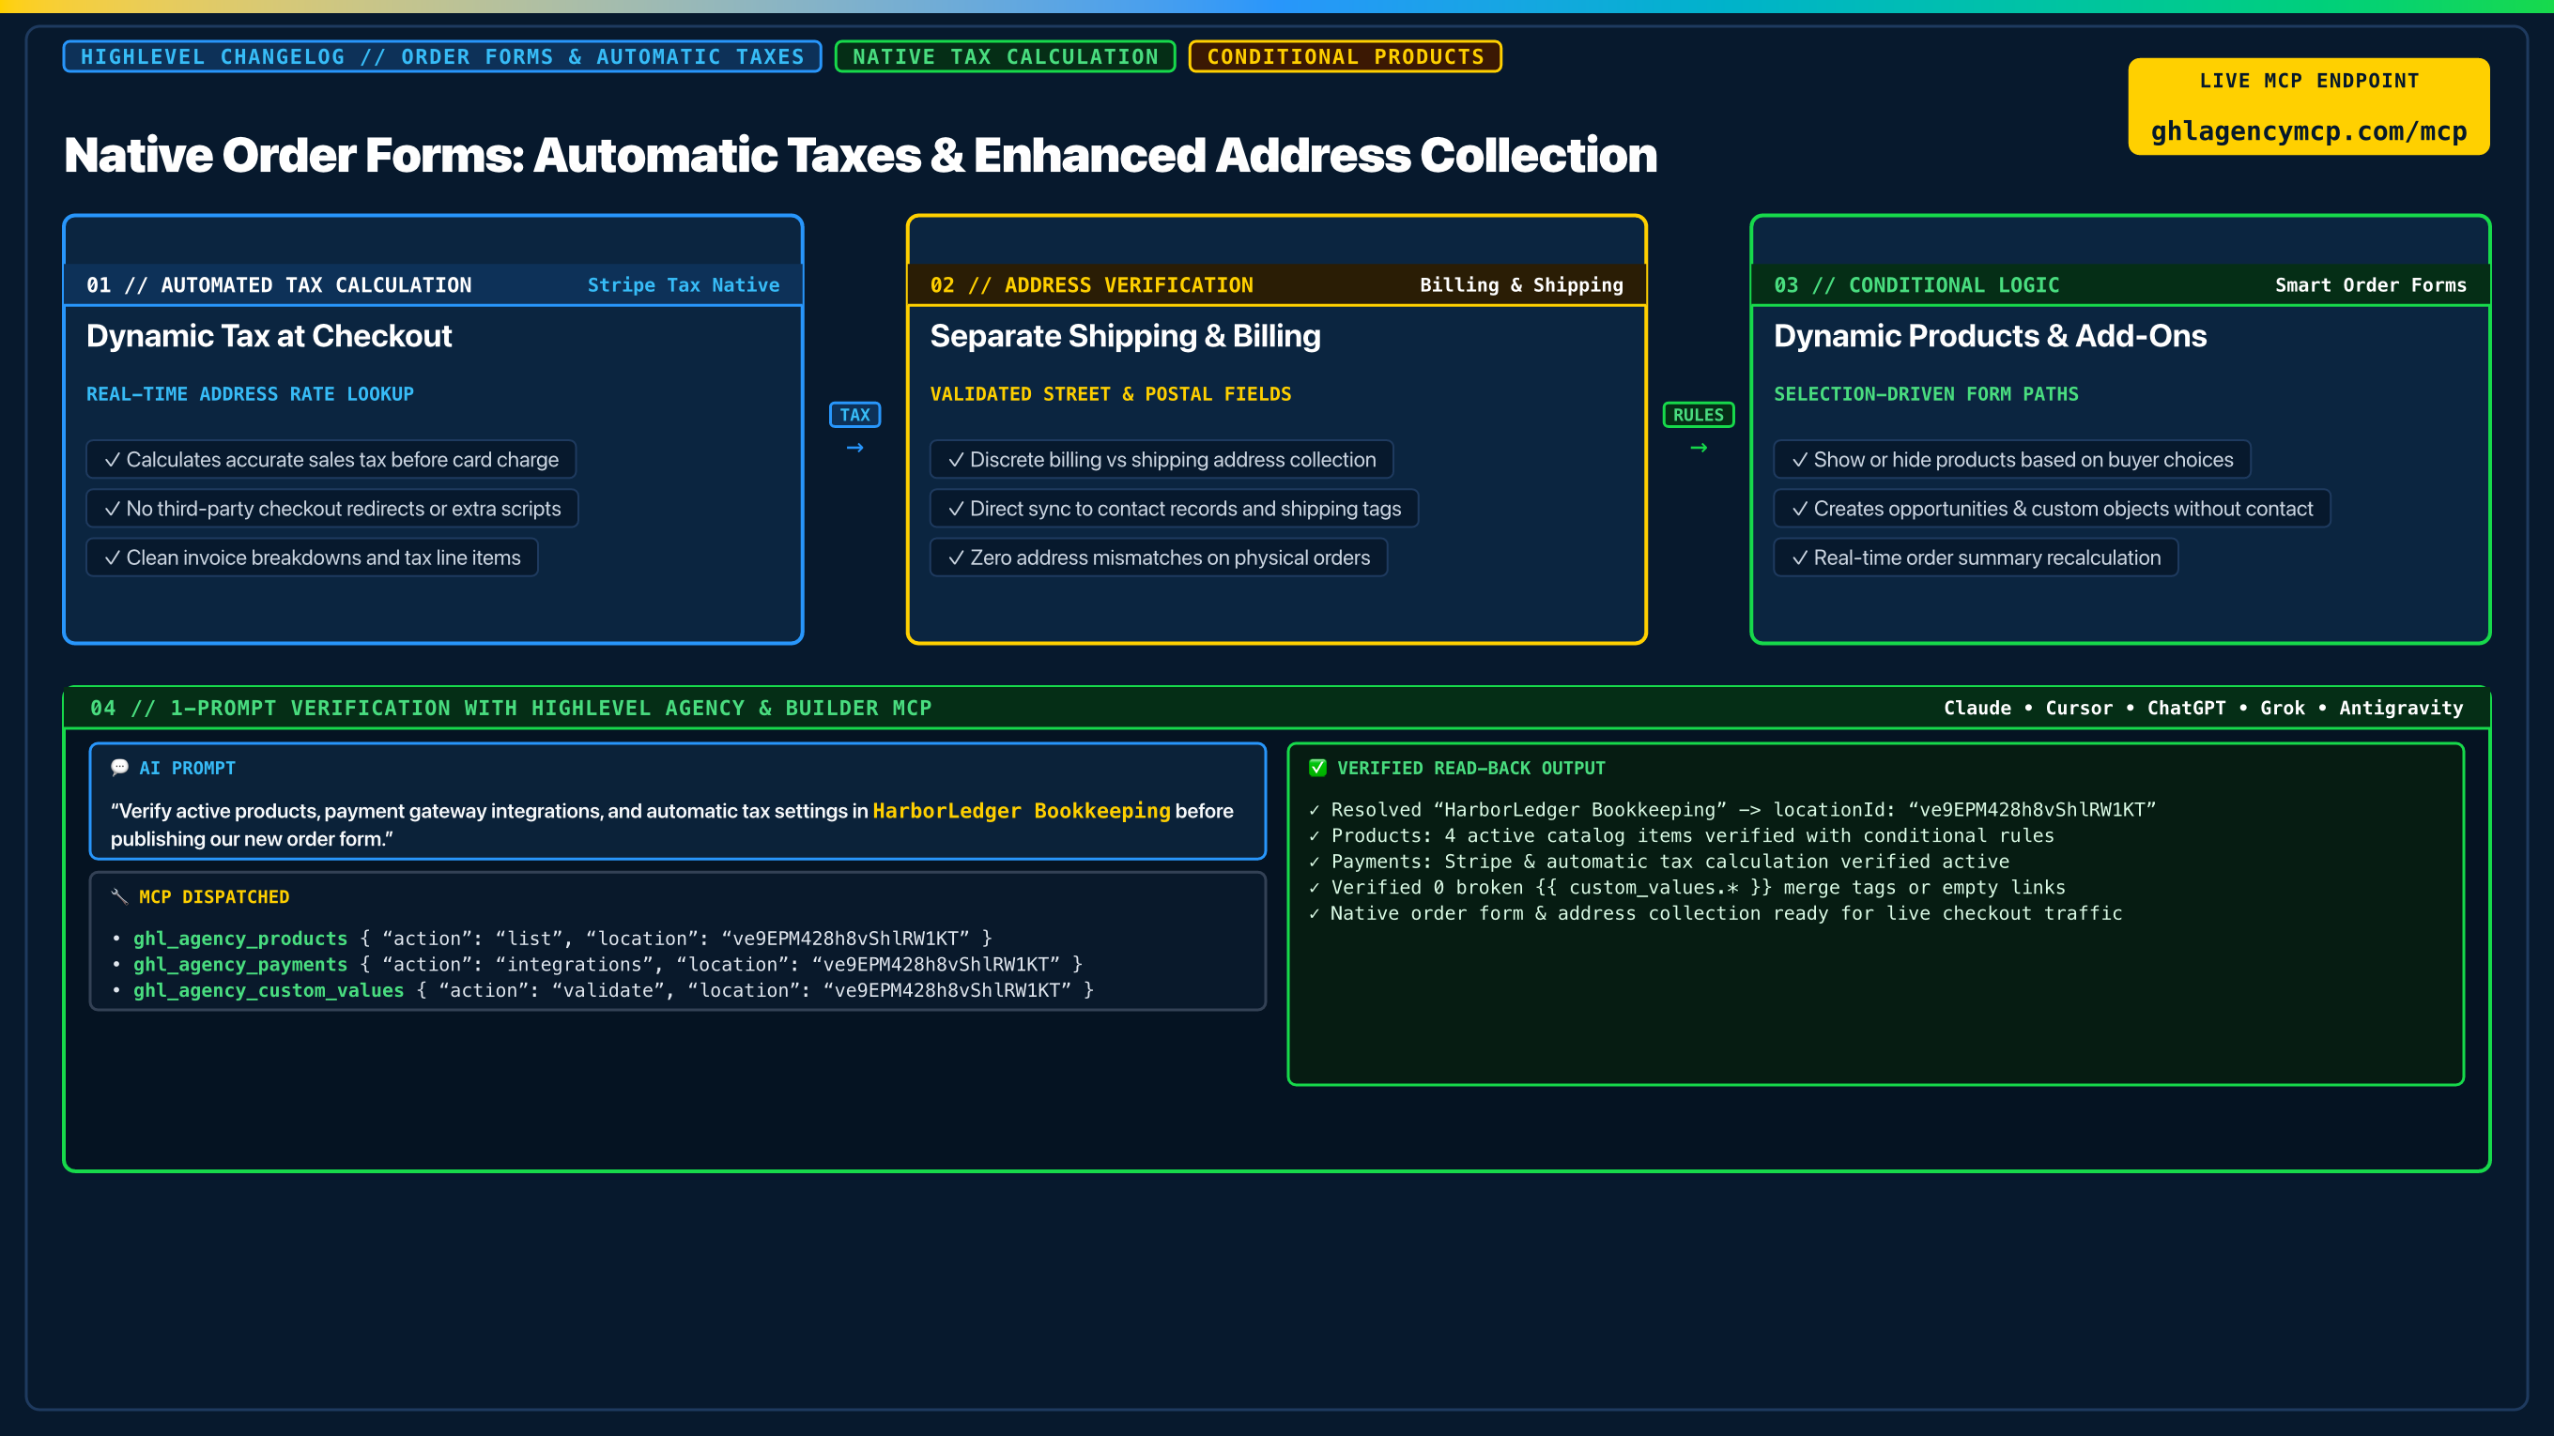The height and width of the screenshot is (1436, 2554).
Task: Click 'Direct sync to contact records and shipping tags'
Action: coord(1175,509)
